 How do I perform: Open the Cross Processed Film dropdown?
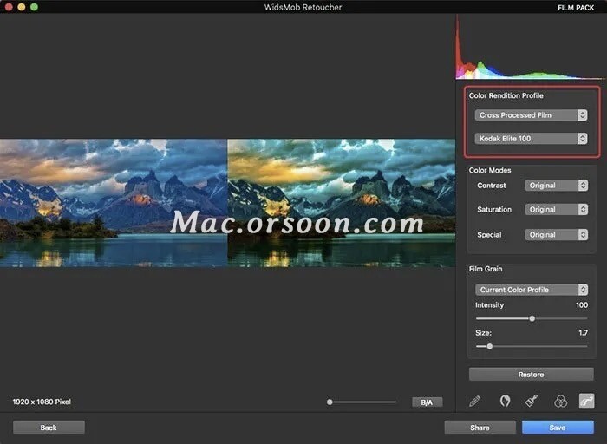pos(531,115)
